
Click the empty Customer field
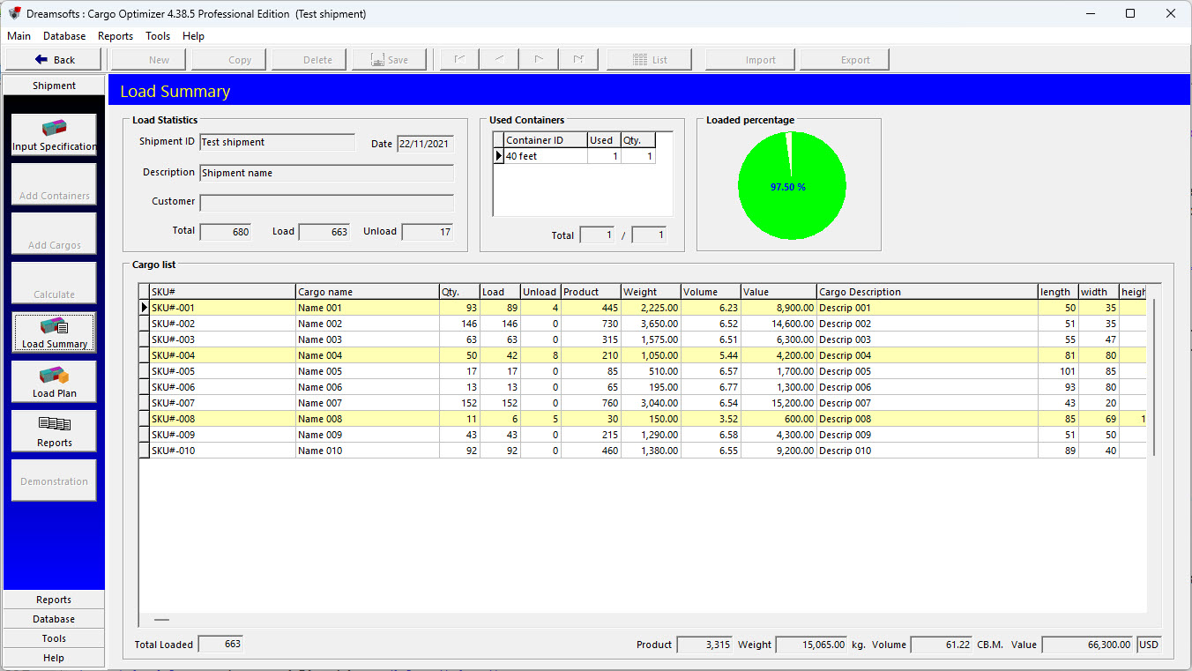pyautogui.click(x=327, y=203)
